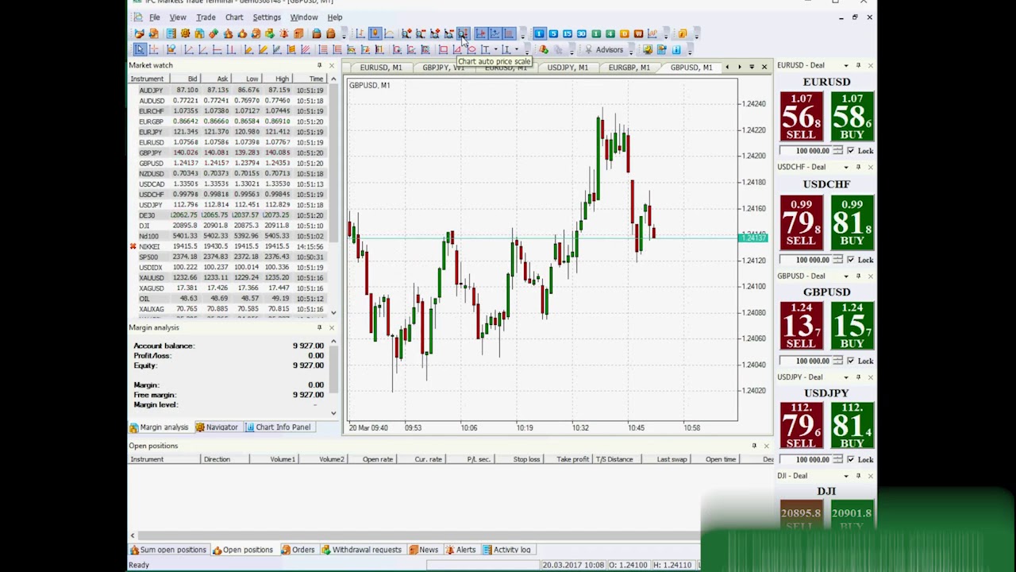Set chart periodicity to 1 minute

click(x=540, y=33)
